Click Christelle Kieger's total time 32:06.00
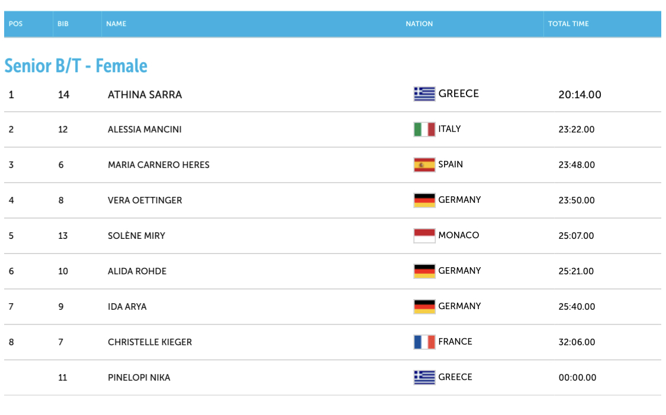This screenshot has height=415, width=666. click(x=577, y=342)
